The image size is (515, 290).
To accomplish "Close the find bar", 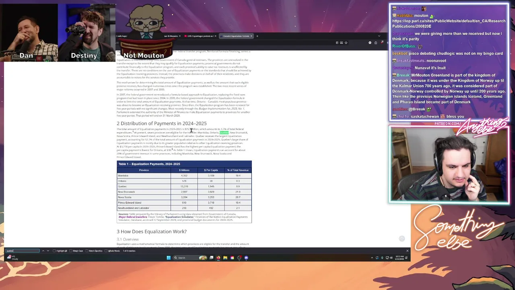I will (407, 251).
